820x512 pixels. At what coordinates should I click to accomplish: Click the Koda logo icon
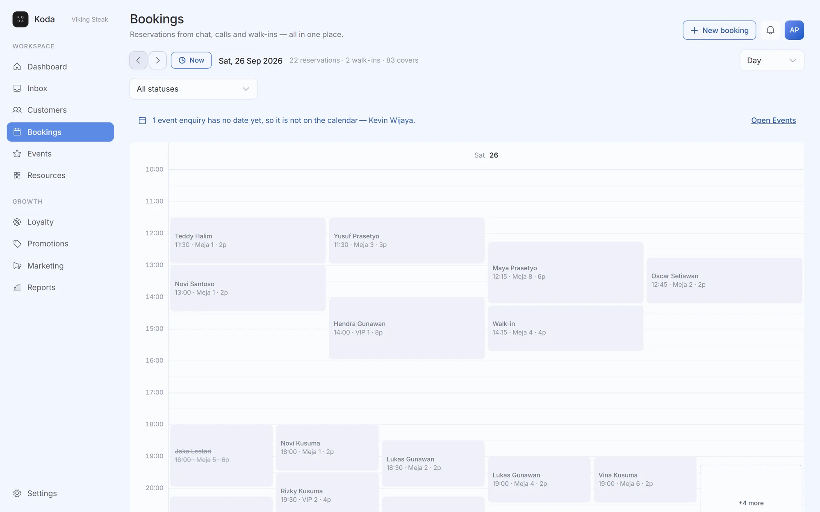(x=20, y=19)
